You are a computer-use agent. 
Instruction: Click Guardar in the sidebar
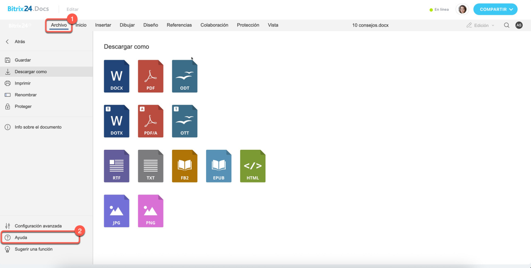[23, 60]
